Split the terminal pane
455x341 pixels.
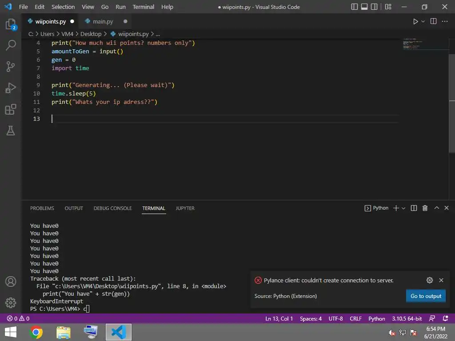(414, 208)
